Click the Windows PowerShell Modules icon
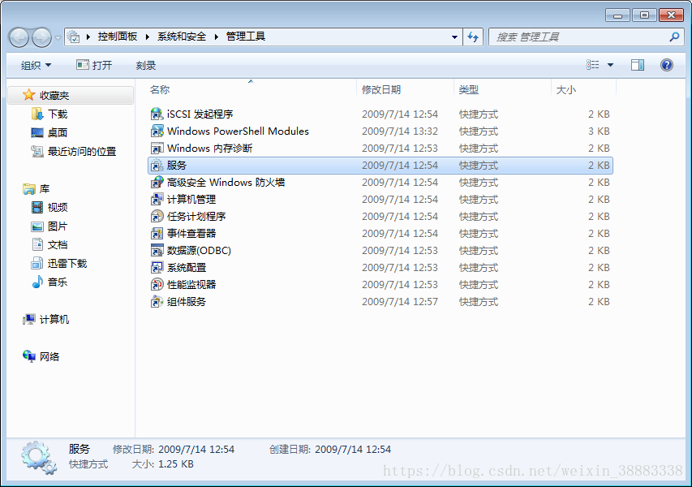692x487 pixels. 157,131
